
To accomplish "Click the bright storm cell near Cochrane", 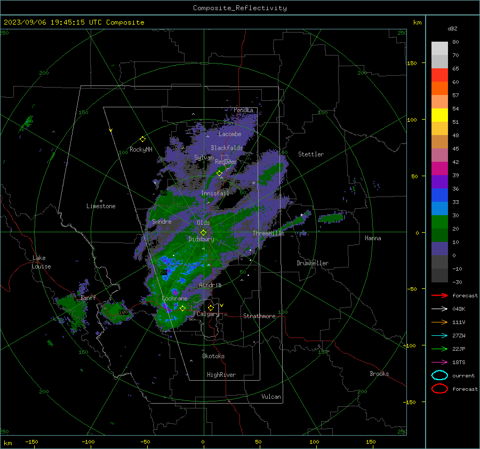I will click(175, 292).
